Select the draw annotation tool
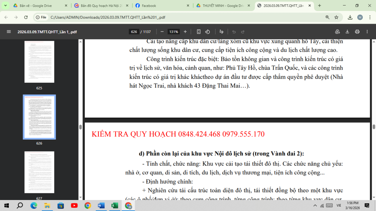 coord(221,32)
